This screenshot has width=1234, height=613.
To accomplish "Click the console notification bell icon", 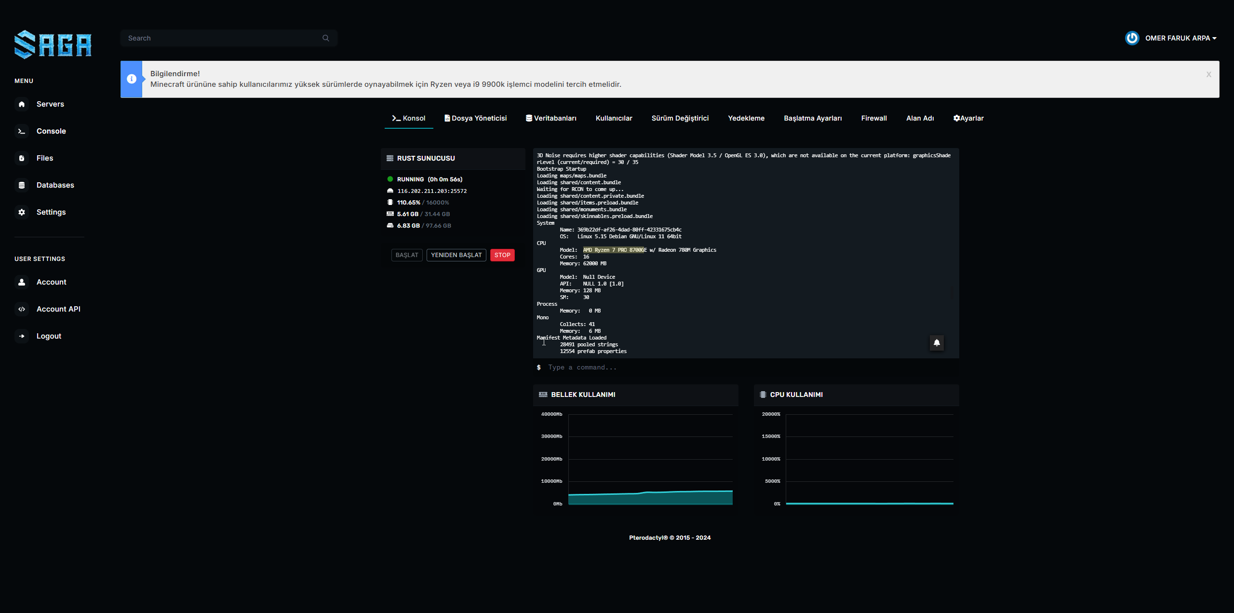I will point(937,343).
